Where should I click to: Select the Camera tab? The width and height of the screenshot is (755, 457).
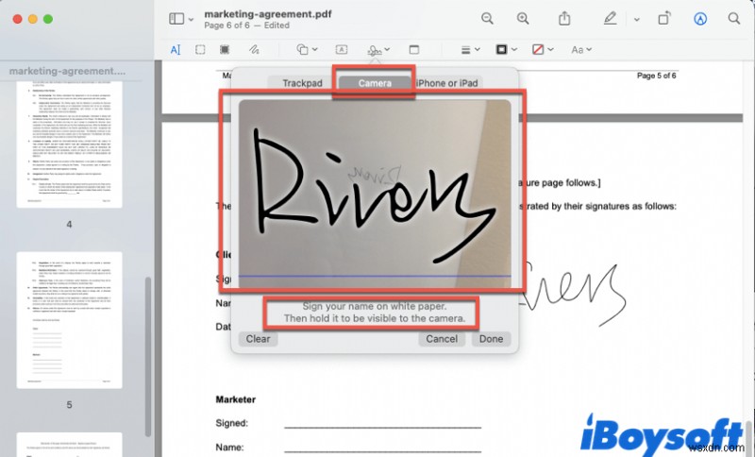[375, 83]
